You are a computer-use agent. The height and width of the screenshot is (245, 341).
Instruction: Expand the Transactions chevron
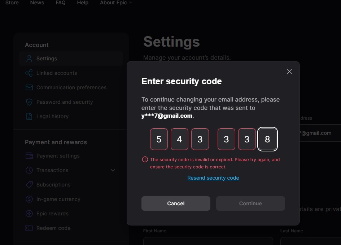tap(113, 170)
